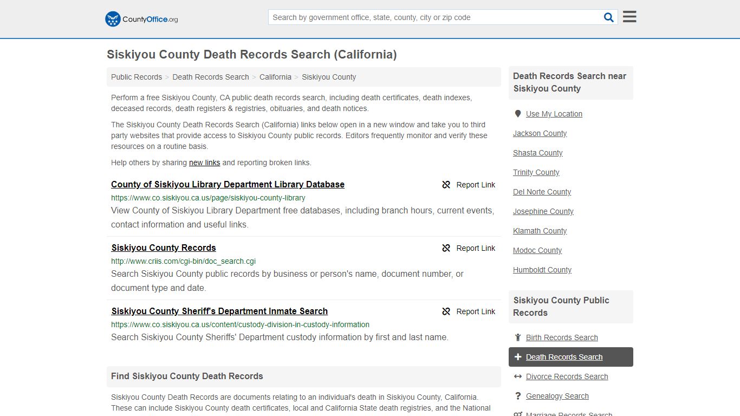
Task: Click the Divorce Records arrows icon
Action: (518, 376)
